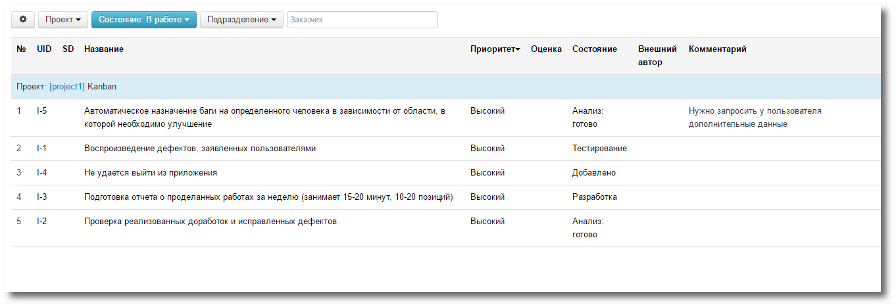
Task: Click comment Нужно запросить у пользователя
Action: (x=755, y=118)
